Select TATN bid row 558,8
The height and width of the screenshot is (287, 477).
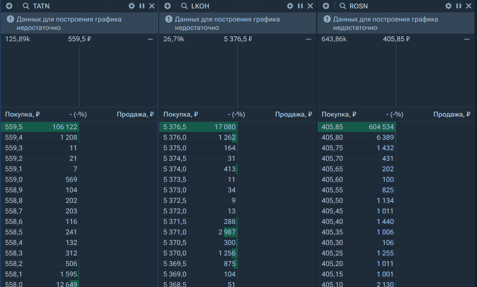40,201
